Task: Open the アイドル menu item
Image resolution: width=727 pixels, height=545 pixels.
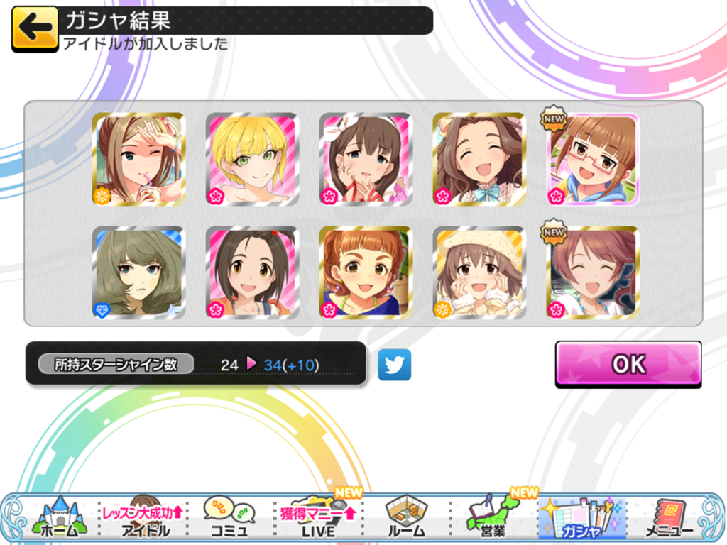Action: click(143, 517)
